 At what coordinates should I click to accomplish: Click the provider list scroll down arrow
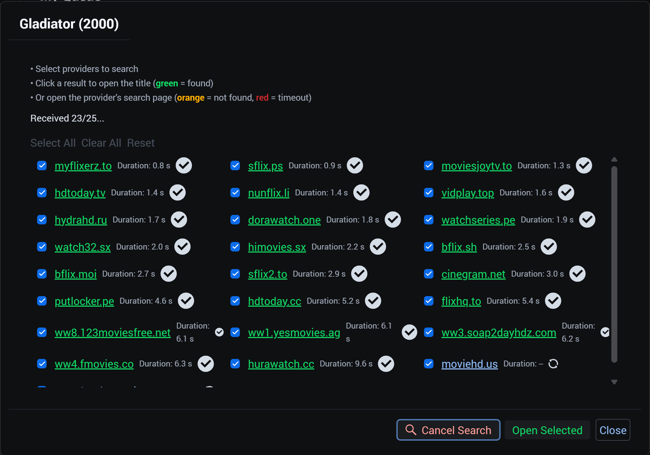coord(614,382)
